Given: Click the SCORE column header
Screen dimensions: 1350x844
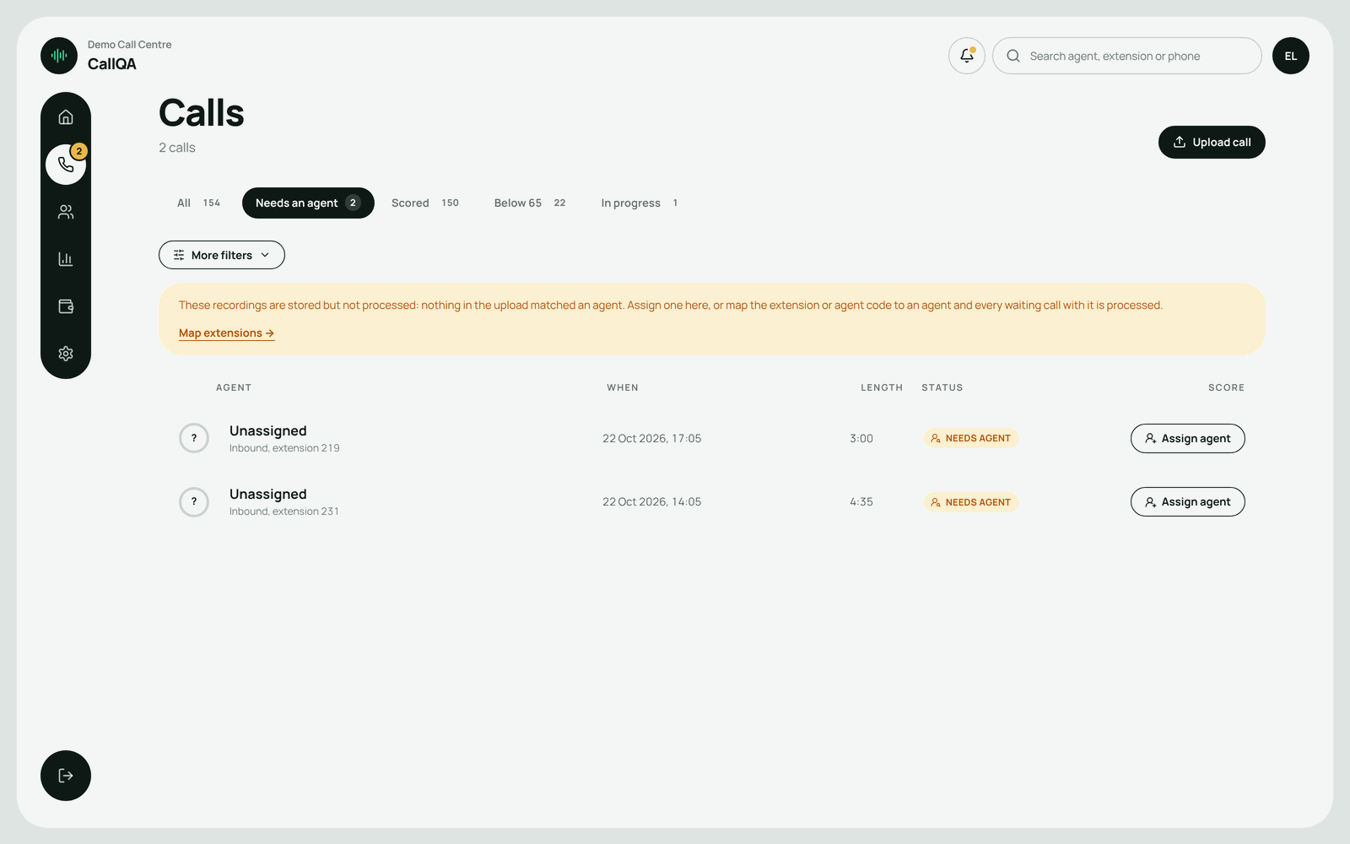Looking at the screenshot, I should (1227, 387).
